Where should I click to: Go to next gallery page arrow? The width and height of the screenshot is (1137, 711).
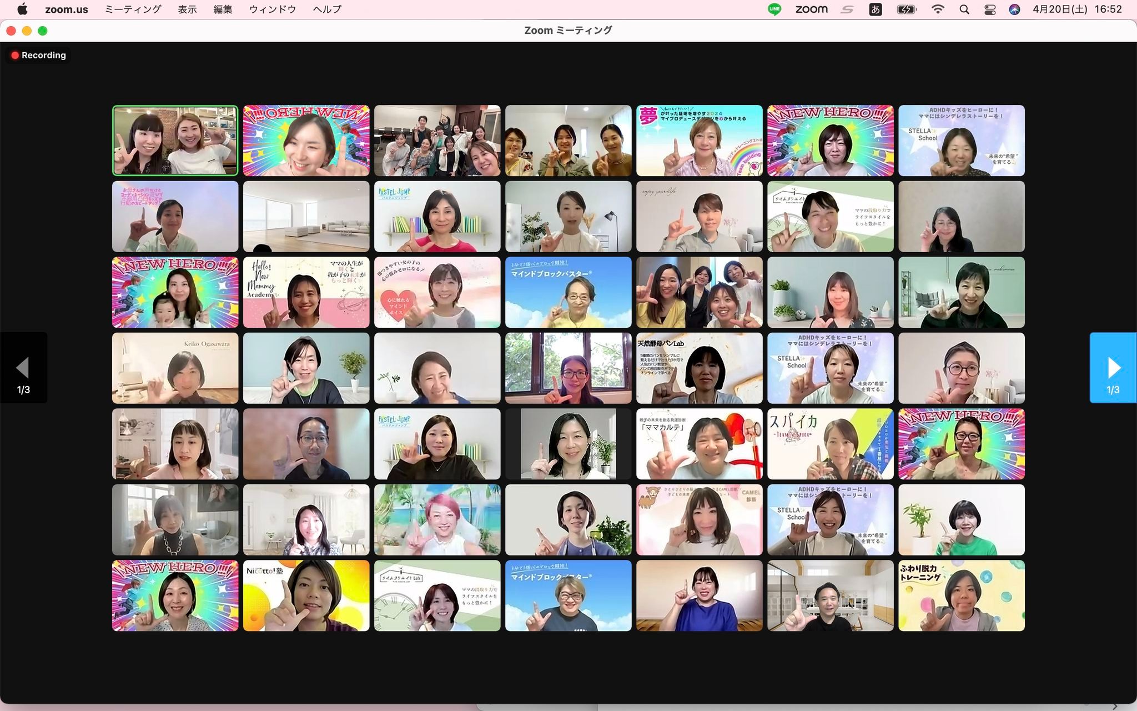pyautogui.click(x=1113, y=368)
